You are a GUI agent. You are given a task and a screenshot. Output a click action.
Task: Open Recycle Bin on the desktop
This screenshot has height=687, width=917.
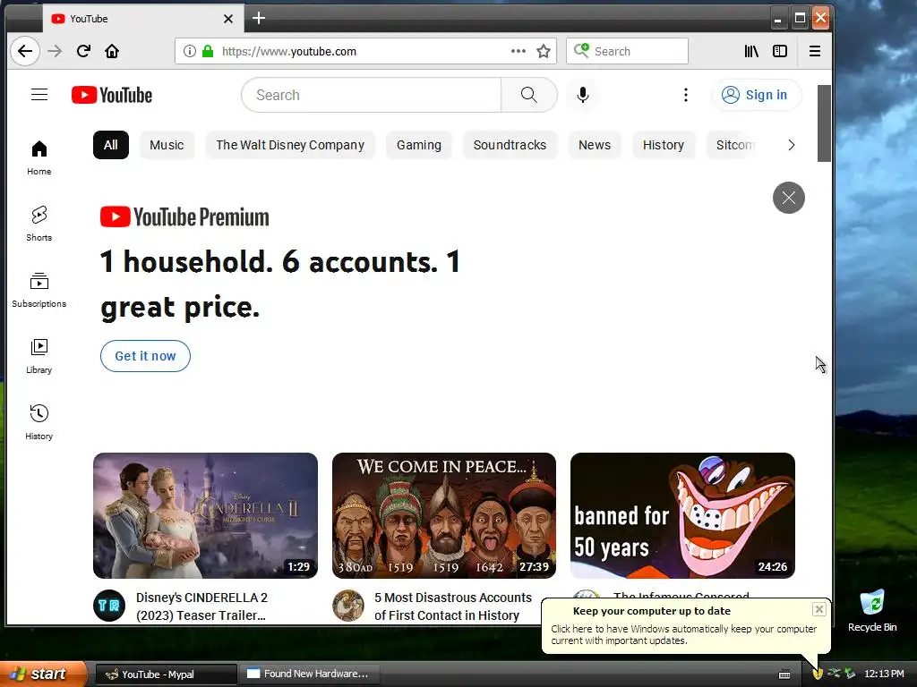pos(872,611)
